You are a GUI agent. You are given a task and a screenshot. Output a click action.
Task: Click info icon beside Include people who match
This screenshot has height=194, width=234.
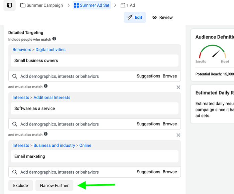point(54,39)
